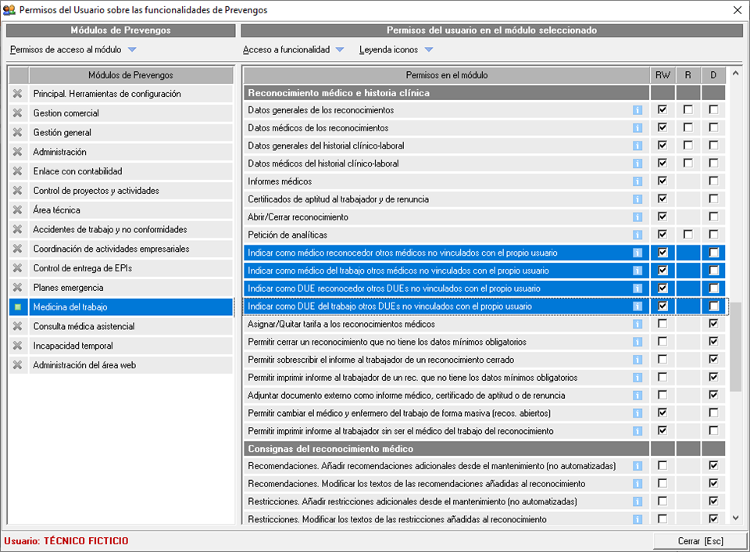Click info icon for Abrir/Cerrar reconocimiento

637,217
